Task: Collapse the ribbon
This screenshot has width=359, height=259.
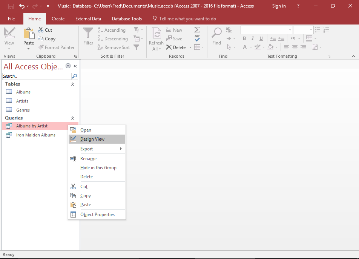Action: (x=353, y=56)
